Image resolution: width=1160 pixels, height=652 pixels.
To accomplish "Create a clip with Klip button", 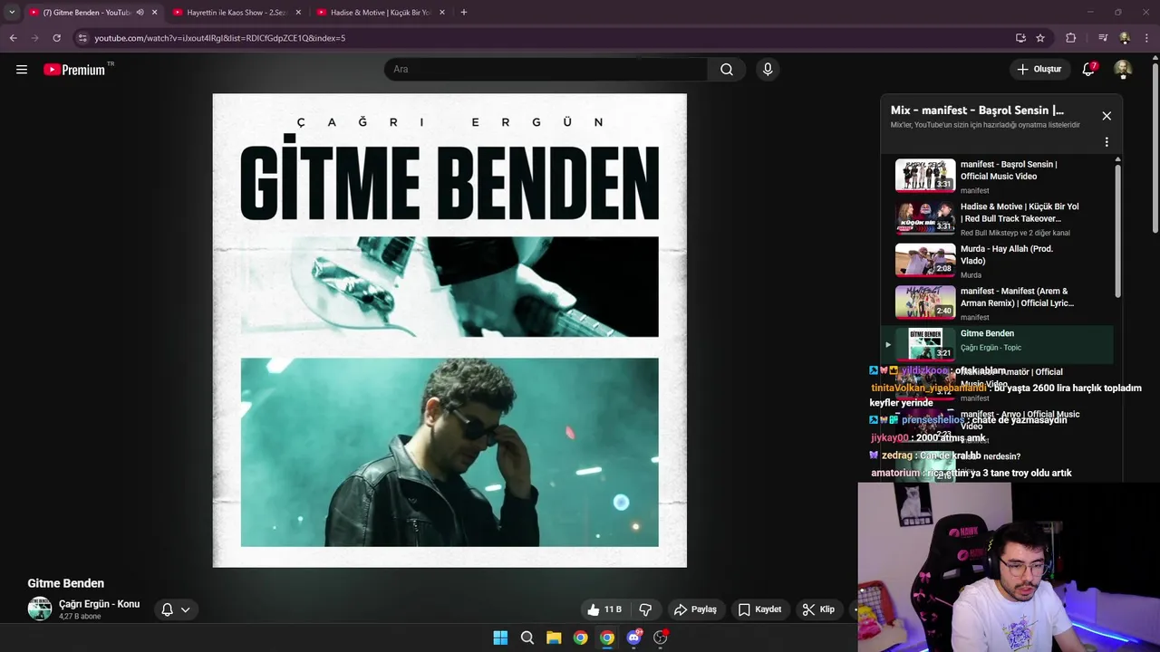I will click(x=818, y=609).
